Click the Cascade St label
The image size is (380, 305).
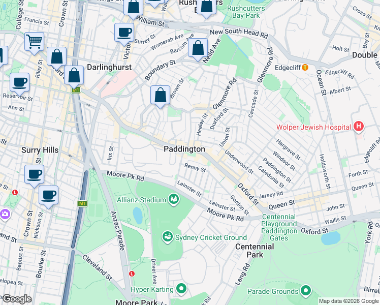pyautogui.click(x=254, y=104)
